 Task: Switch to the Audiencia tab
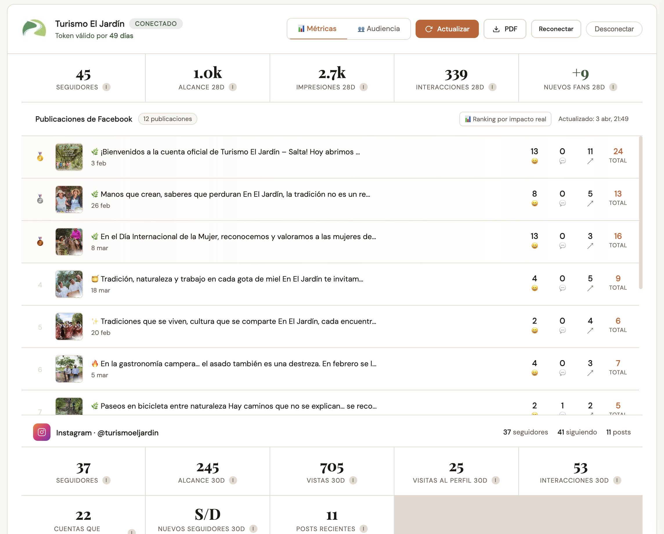tap(378, 29)
